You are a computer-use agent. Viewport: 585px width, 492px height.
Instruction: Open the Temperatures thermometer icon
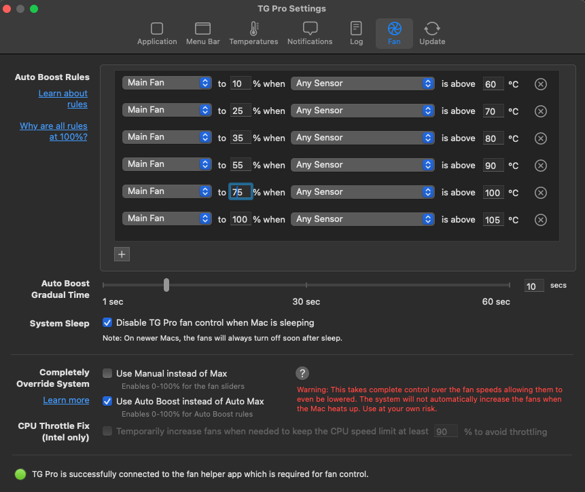pos(253,29)
